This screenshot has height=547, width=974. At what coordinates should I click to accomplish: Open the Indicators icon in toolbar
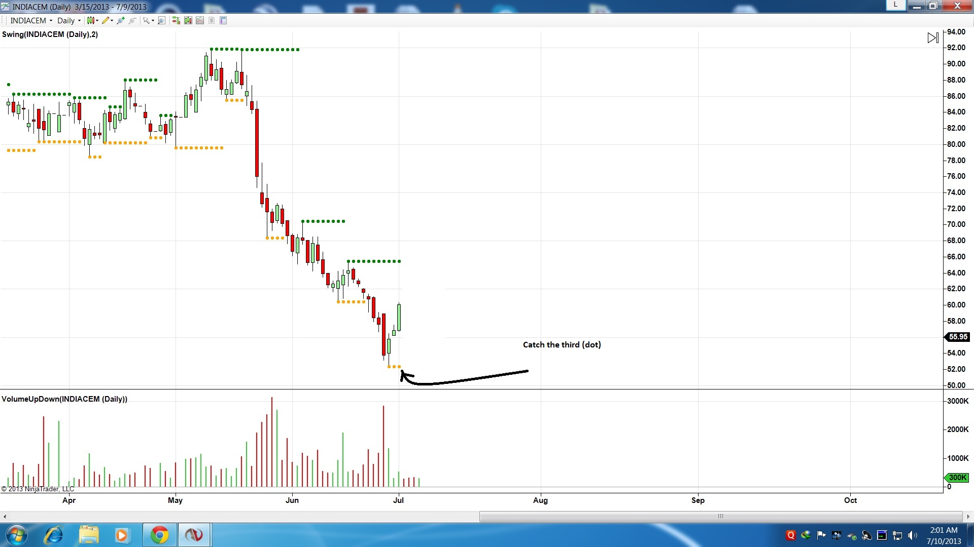tap(200, 21)
